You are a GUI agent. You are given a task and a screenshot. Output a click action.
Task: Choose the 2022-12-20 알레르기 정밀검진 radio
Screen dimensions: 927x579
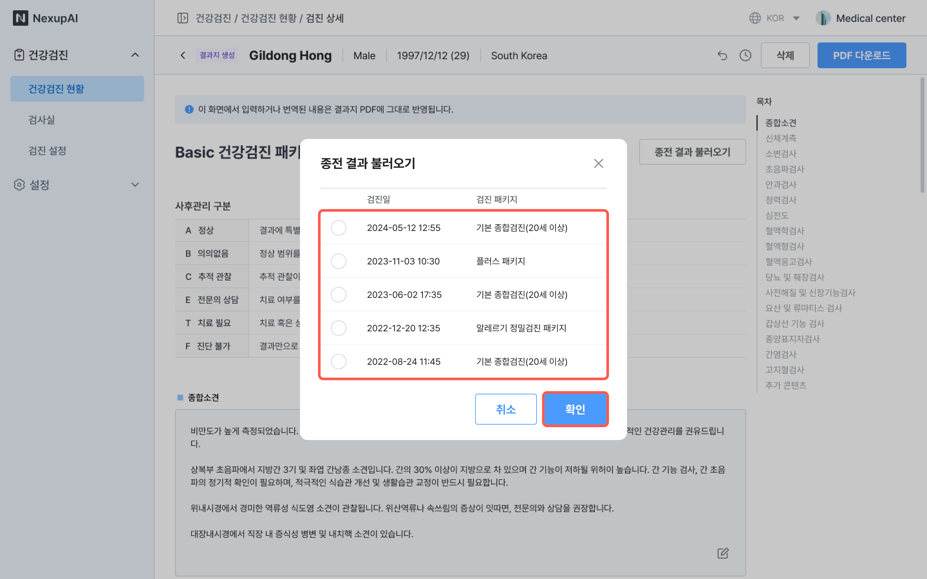tap(339, 328)
